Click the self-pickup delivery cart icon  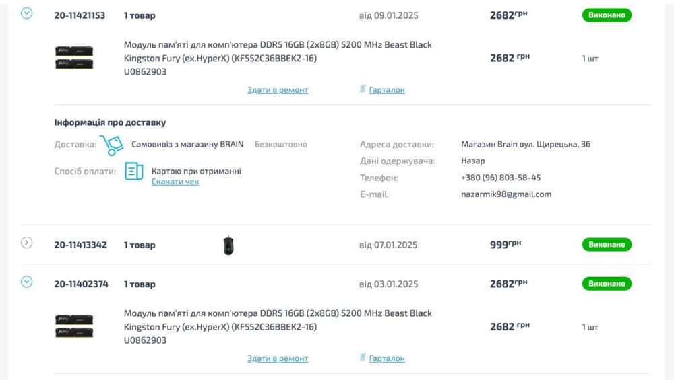click(112, 145)
